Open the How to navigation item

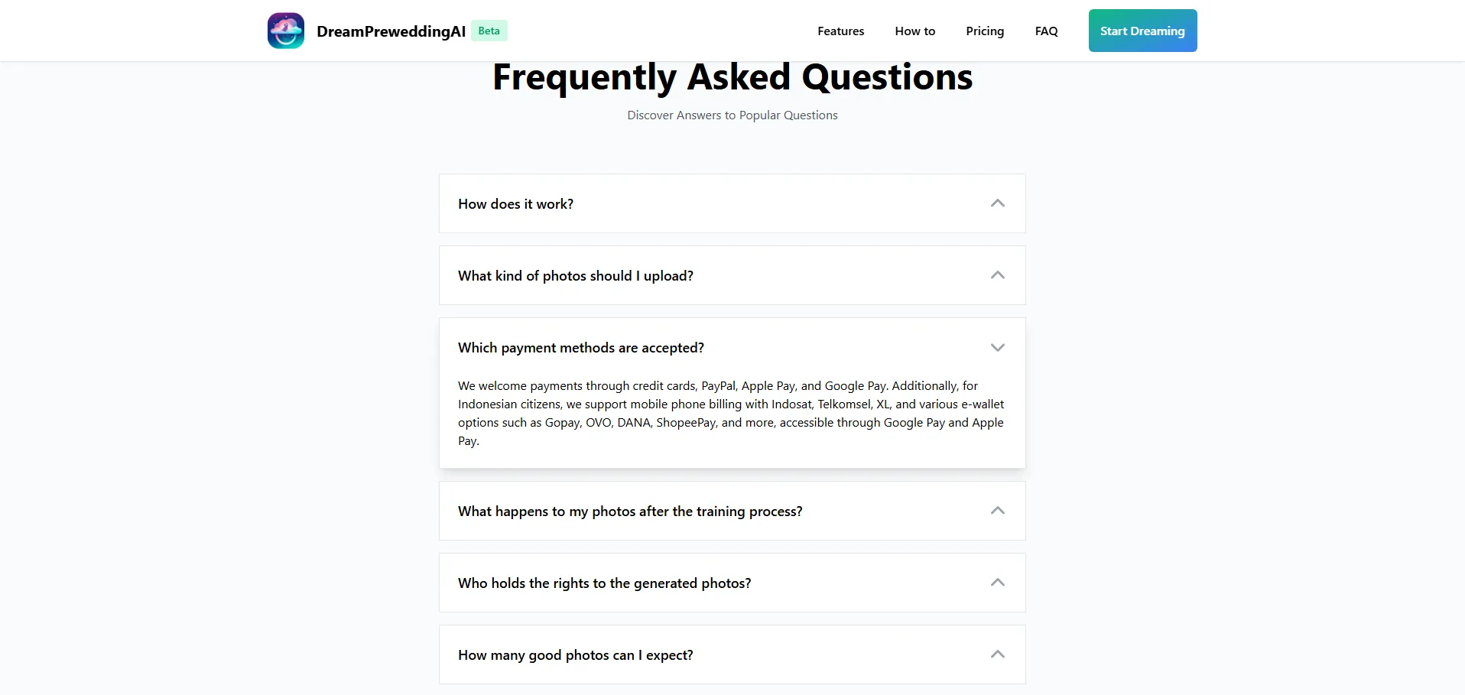pyautogui.click(x=914, y=31)
